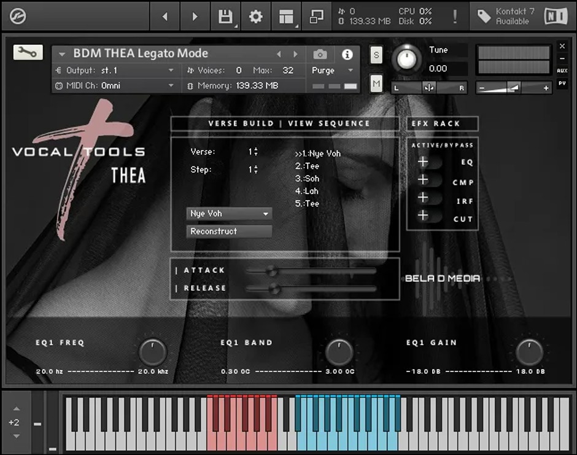Show instrument info with the i icon

click(347, 55)
